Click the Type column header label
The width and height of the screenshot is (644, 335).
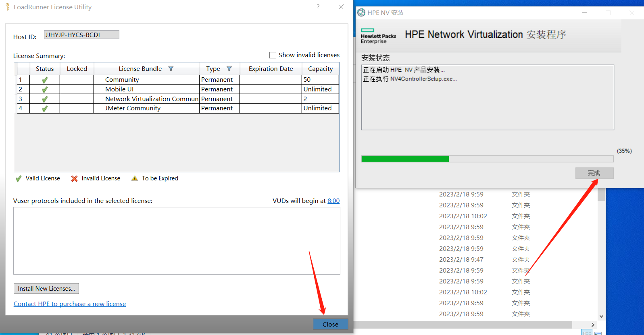pyautogui.click(x=213, y=69)
